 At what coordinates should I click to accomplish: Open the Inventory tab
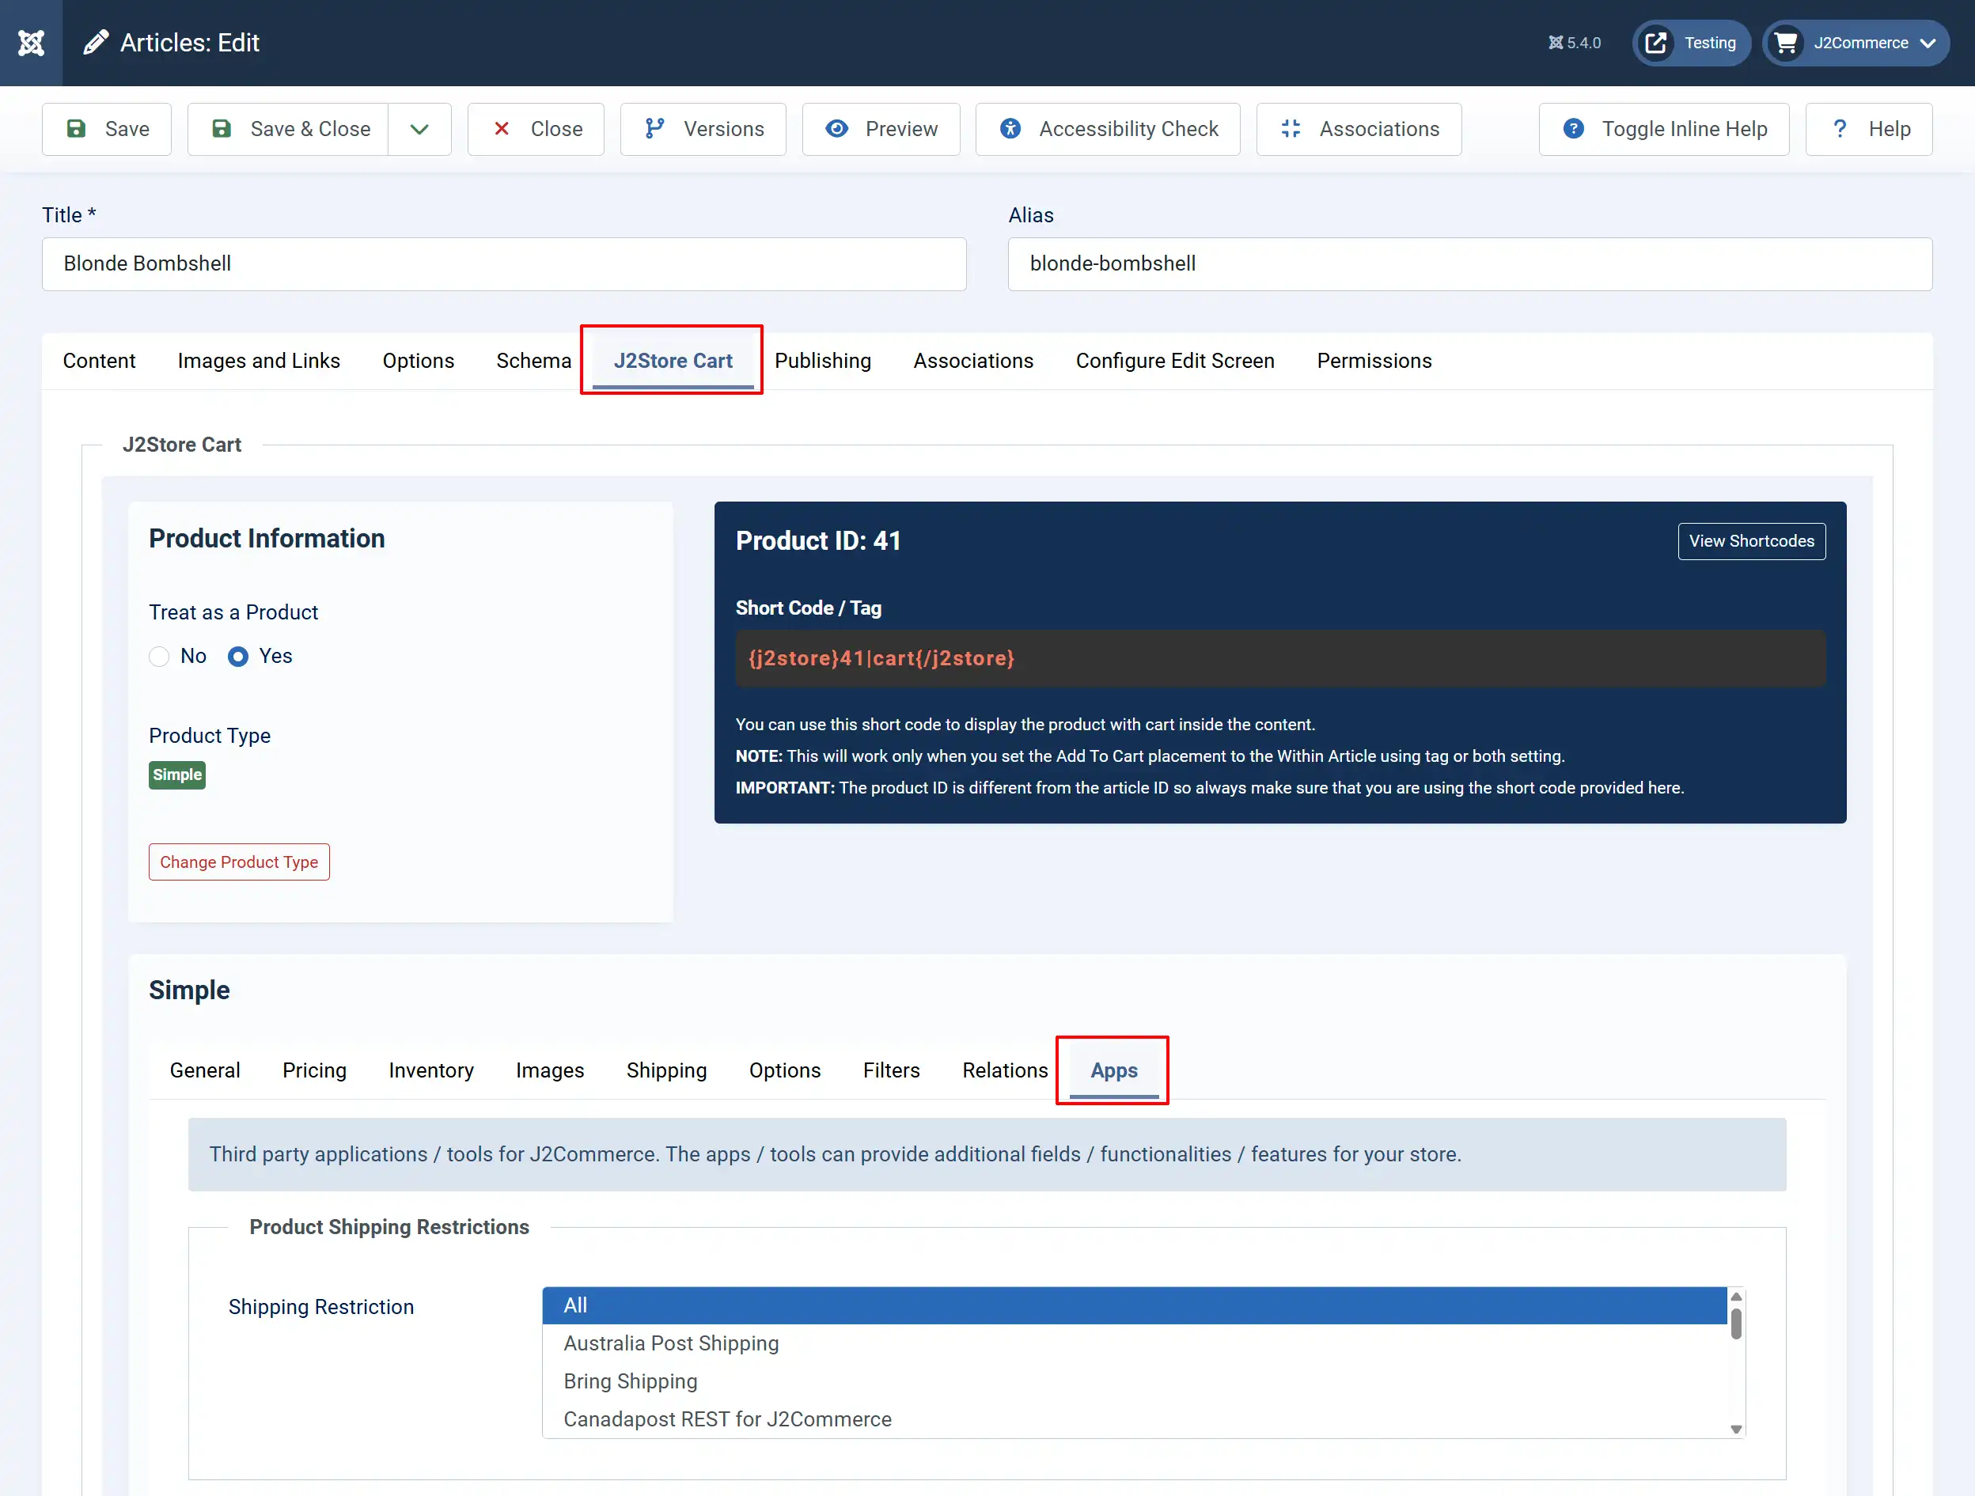(431, 1070)
